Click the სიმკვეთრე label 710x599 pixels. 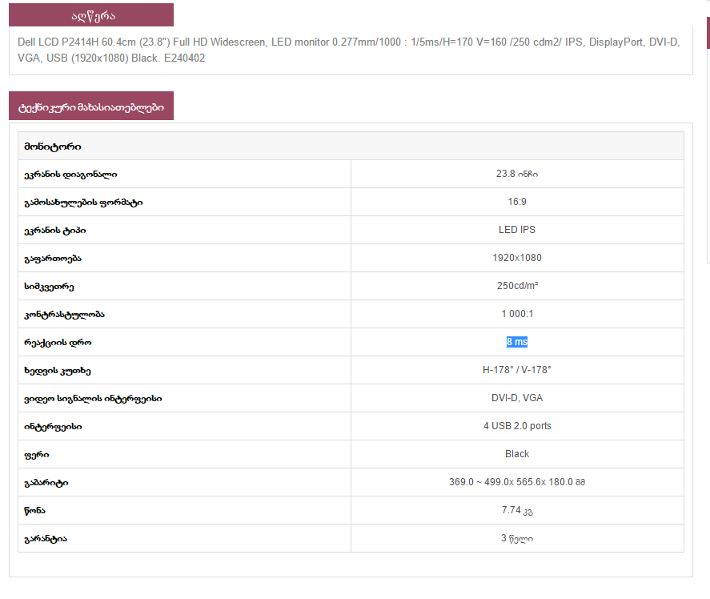point(49,287)
